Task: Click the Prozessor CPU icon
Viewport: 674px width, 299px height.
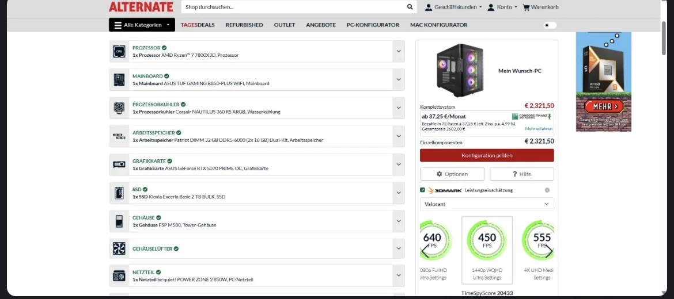Action: (119, 52)
